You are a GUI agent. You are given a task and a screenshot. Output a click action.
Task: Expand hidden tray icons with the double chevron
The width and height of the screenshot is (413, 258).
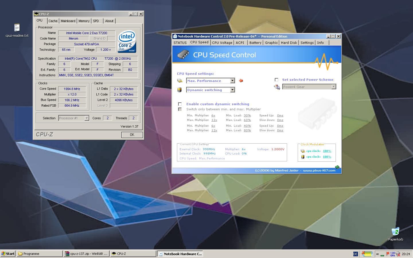pos(377,254)
